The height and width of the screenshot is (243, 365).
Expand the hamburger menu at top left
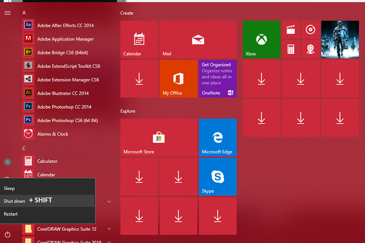(7, 13)
